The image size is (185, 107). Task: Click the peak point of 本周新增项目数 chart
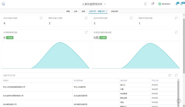[60, 42]
